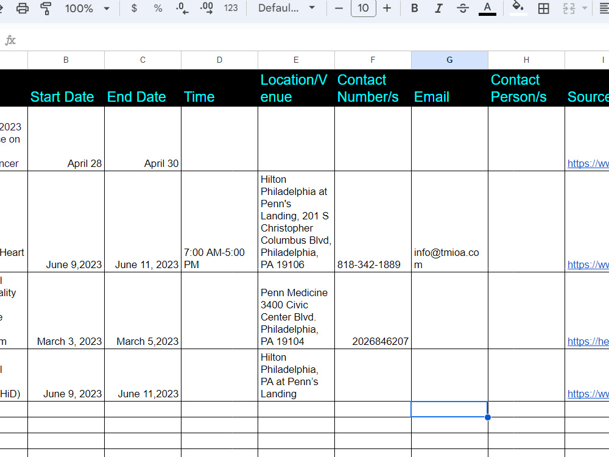Viewport: 609px width, 457px height.
Task: Select the June 9,2023 start date in the Heart row
Action: click(66, 222)
